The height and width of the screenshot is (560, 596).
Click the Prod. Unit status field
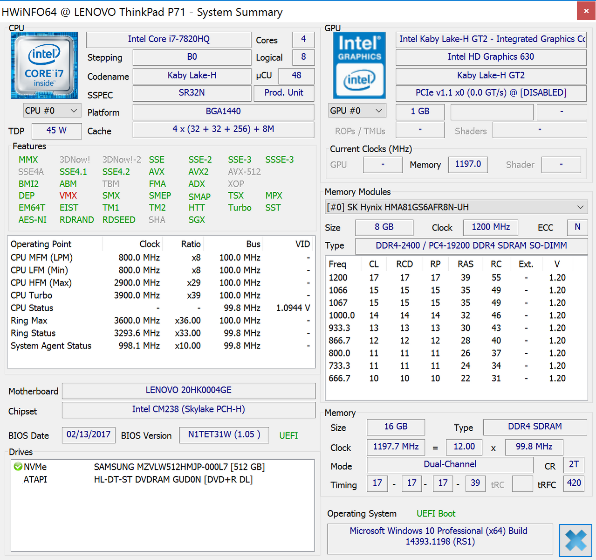[x=284, y=93]
